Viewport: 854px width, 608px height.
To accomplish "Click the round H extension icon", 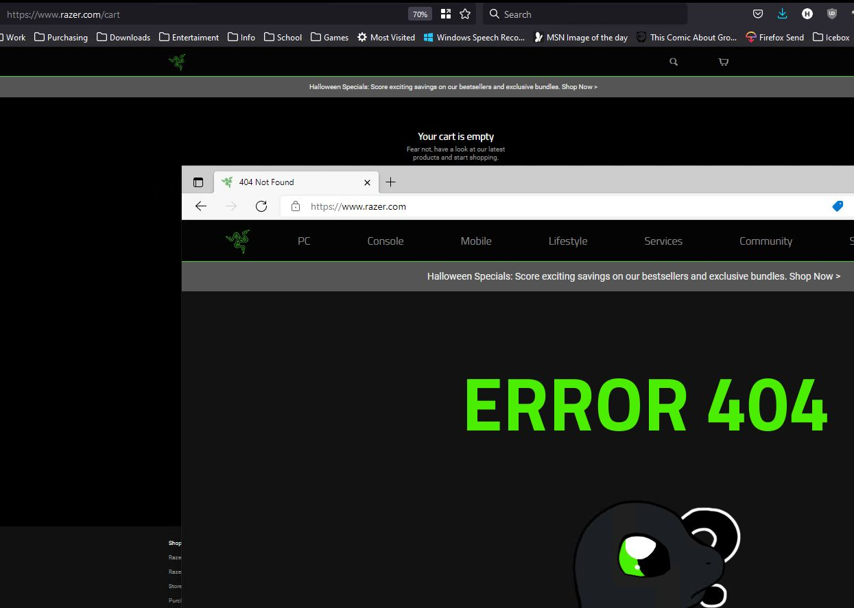I will click(807, 14).
